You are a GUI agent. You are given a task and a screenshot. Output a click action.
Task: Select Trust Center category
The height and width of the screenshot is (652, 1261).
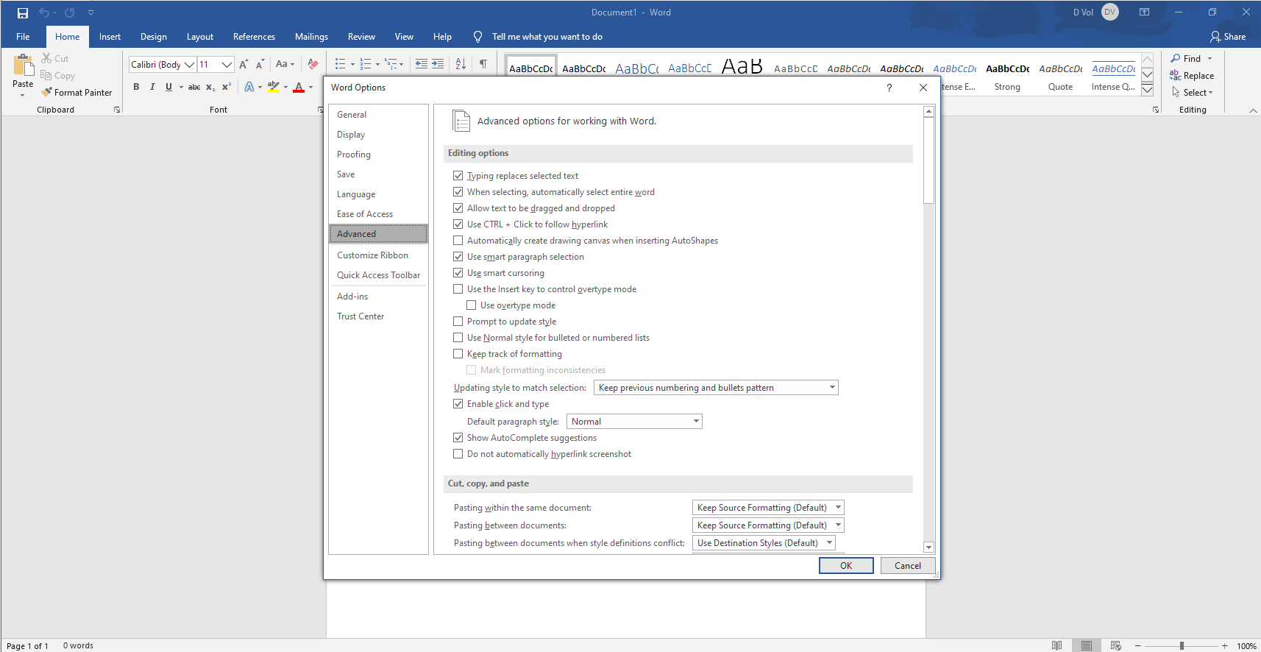378,316
